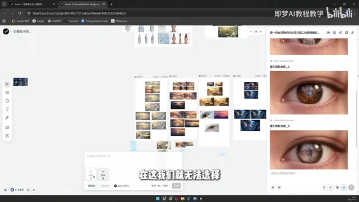The image size is (359, 202).
Task: Open File Explorer from taskbar
Action: coord(182,199)
